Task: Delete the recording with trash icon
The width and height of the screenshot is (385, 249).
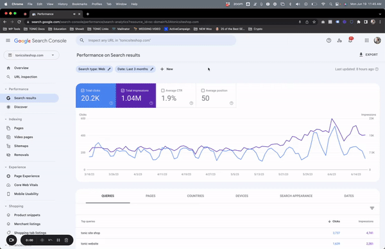Action: point(66,240)
